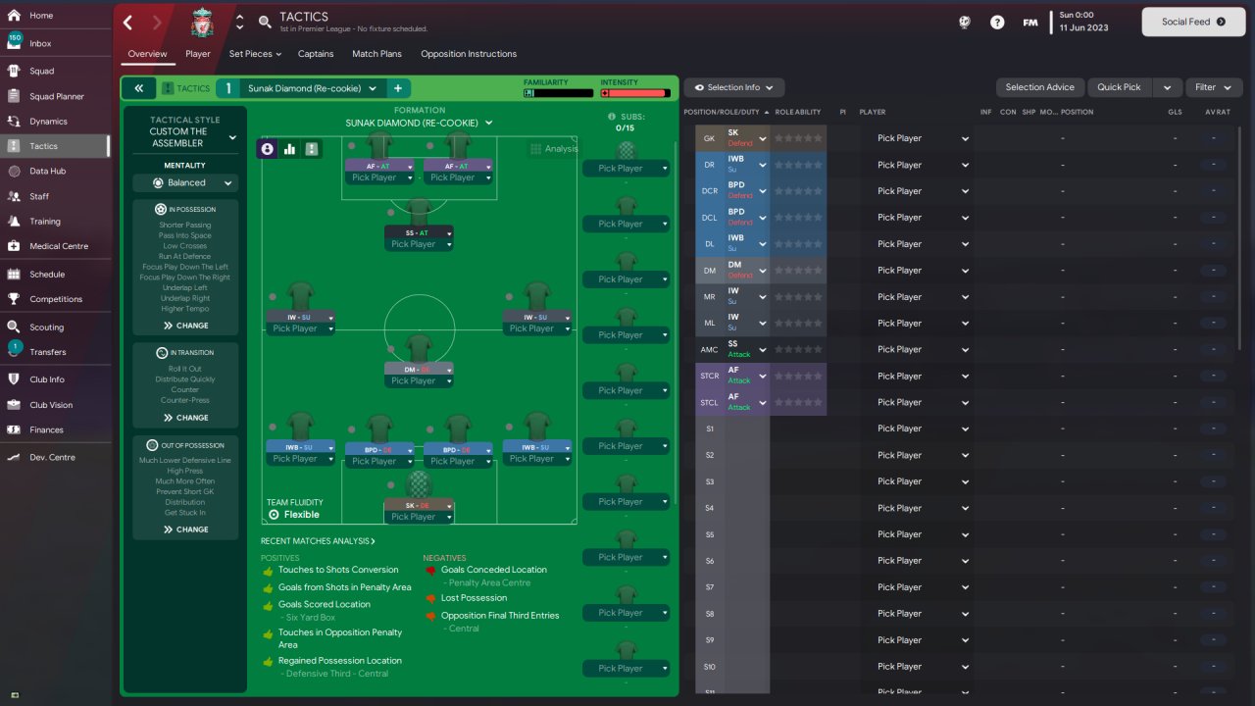Expand the Quick Pick arrow dropdown

click(x=1167, y=87)
